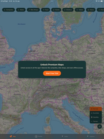Toggle the Toilets filter chip

[x=80, y=10]
